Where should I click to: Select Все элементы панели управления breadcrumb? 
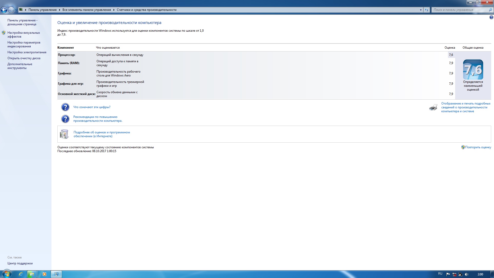click(x=86, y=10)
